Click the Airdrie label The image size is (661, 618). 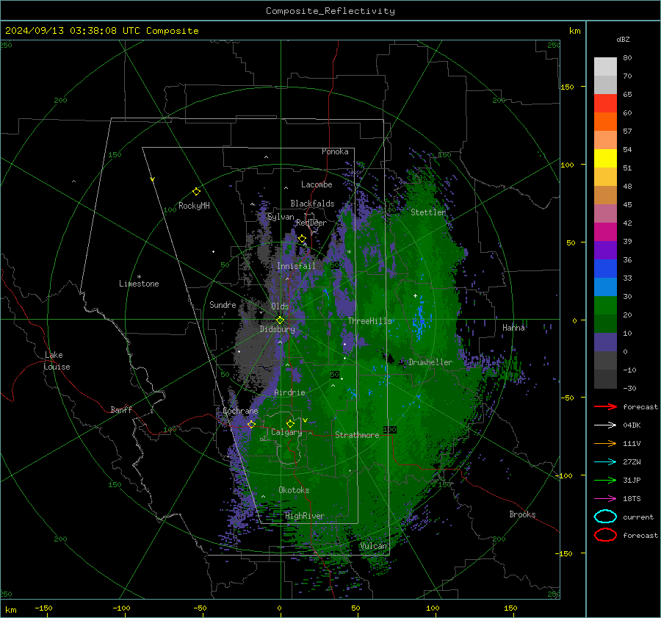(x=289, y=392)
